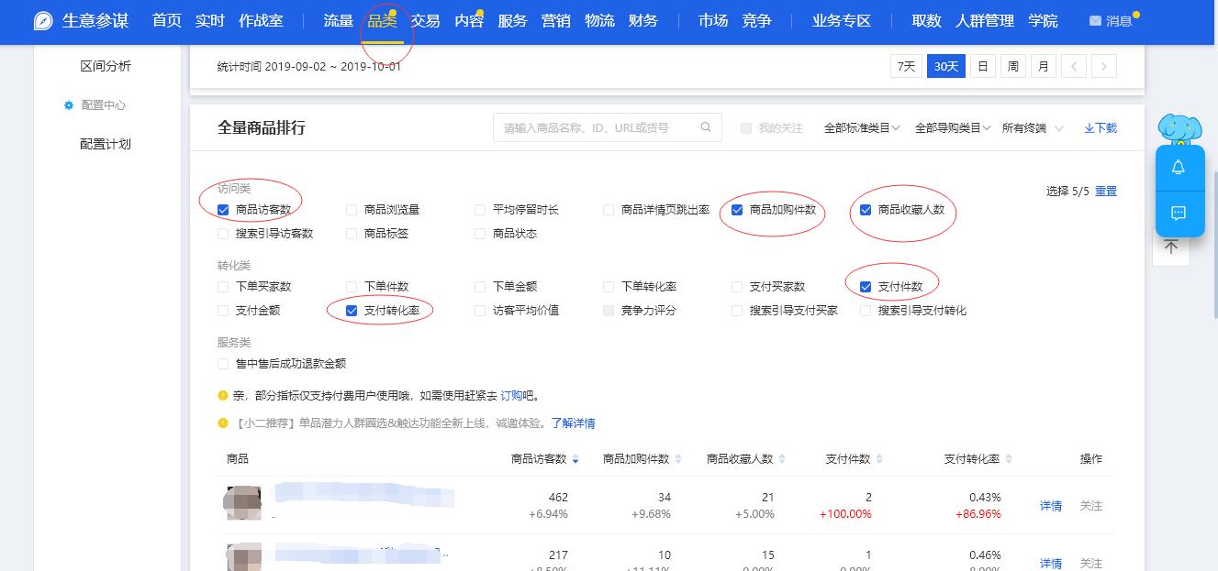Click 关注 for the 462 visitors product
Image resolution: width=1218 pixels, height=571 pixels.
(x=1091, y=506)
